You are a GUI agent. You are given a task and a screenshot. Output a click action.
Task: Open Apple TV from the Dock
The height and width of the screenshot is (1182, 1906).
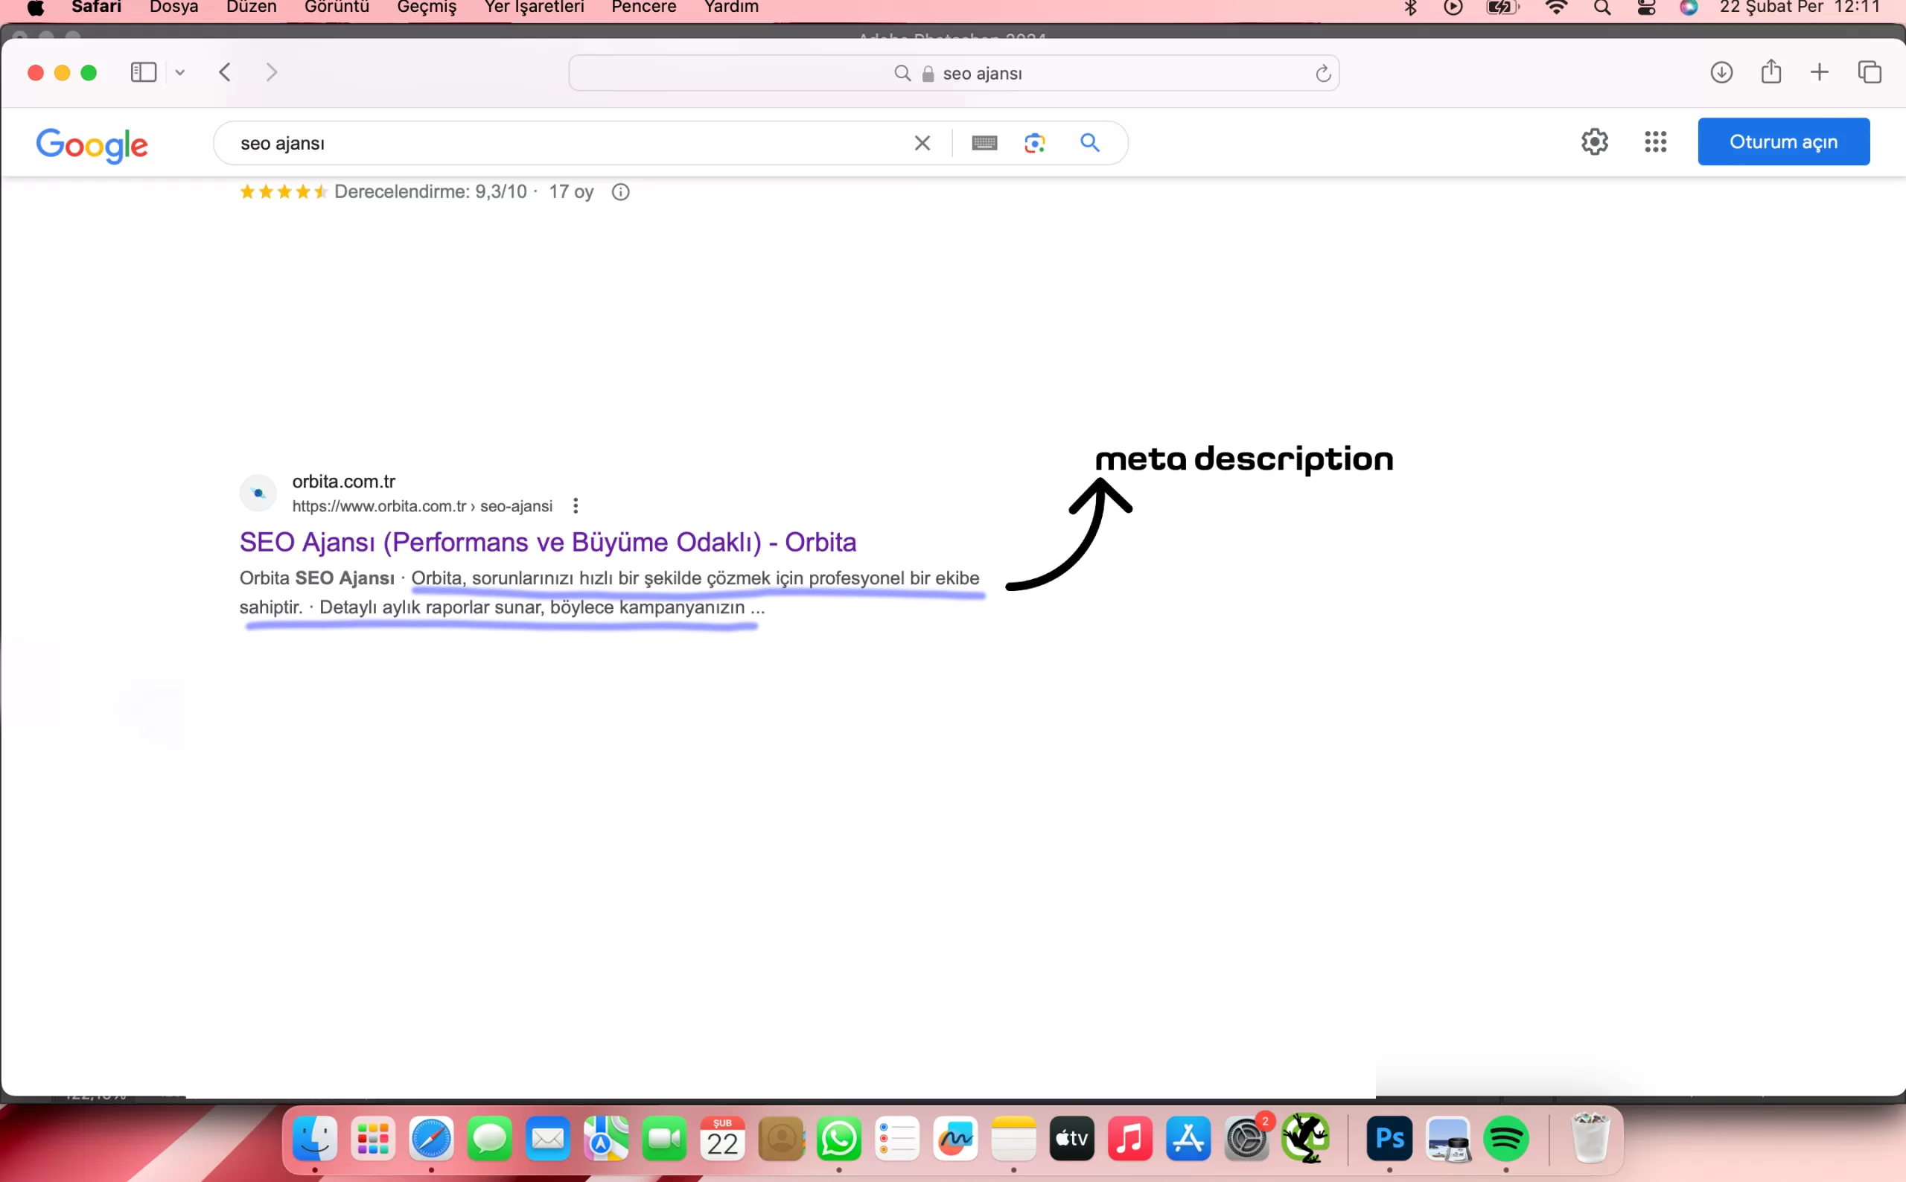click(x=1072, y=1139)
